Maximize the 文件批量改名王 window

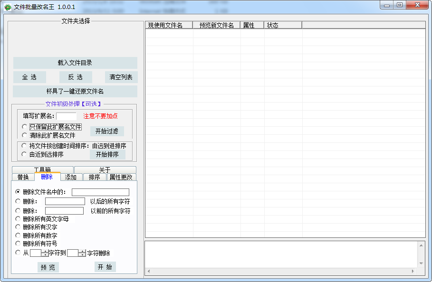[x=400, y=5]
